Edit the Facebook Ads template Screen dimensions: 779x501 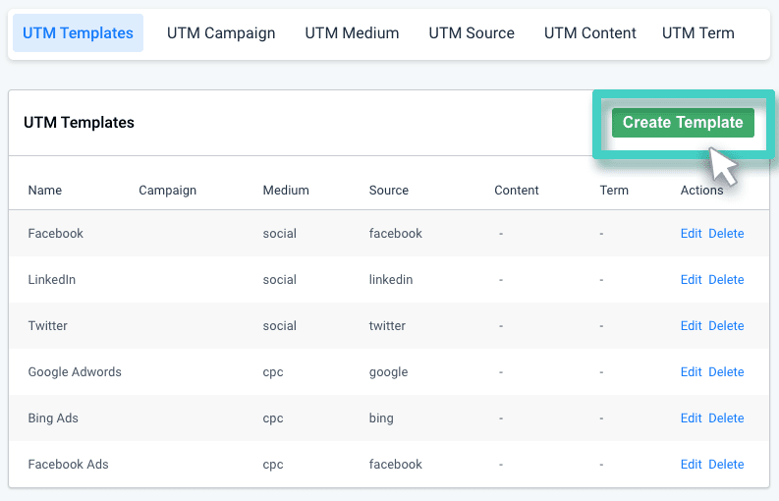691,465
